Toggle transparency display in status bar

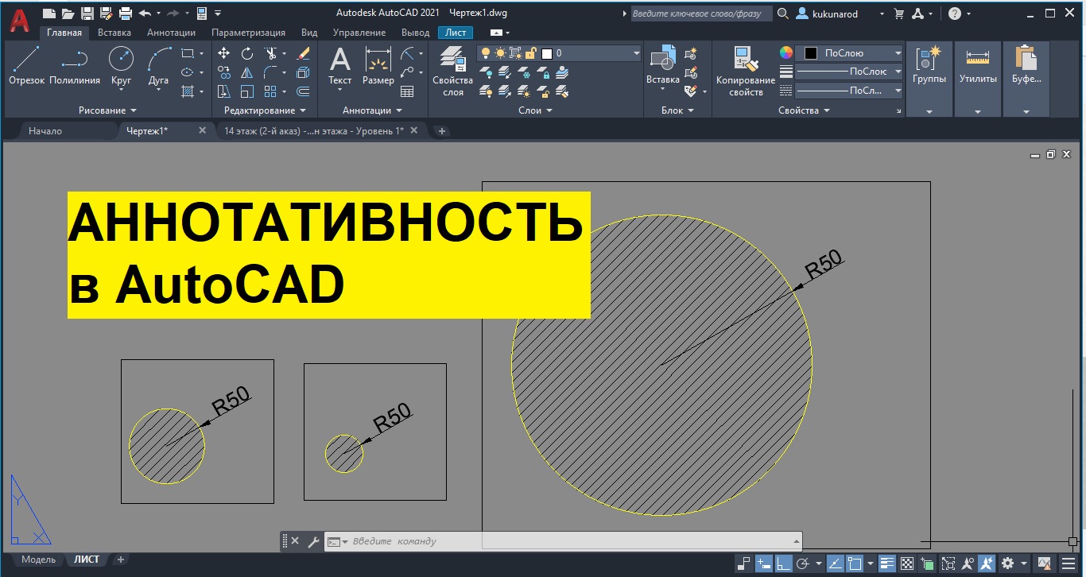[x=907, y=563]
